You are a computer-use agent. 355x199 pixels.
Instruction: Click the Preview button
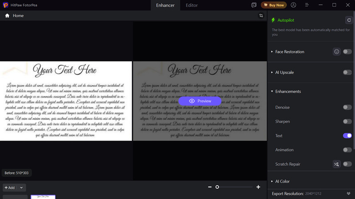[200, 101]
